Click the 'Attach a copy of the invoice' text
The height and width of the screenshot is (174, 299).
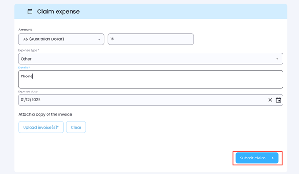[45, 114]
